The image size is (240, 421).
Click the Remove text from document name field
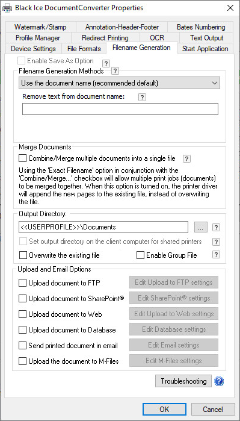[120, 110]
